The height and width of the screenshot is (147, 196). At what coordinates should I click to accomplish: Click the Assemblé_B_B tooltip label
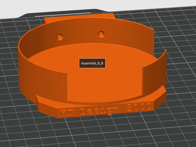92,63
